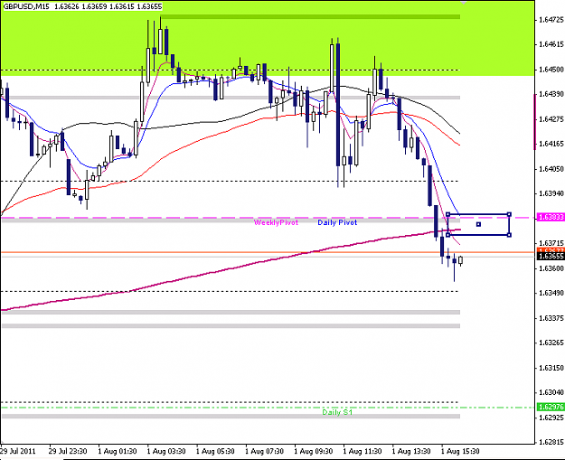Screen dimensions: 565x460
Task: Click the green 1.62976 price tag
Action: [x=551, y=407]
